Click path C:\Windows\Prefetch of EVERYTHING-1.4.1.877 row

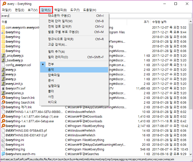click(80, 112)
